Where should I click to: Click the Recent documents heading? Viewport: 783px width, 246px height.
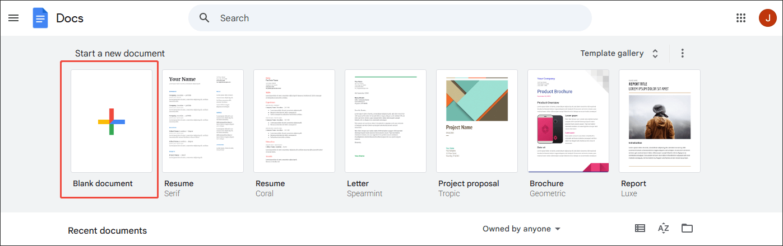point(108,230)
